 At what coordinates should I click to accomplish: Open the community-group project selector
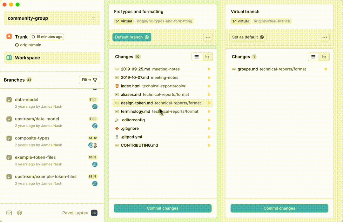click(52, 18)
